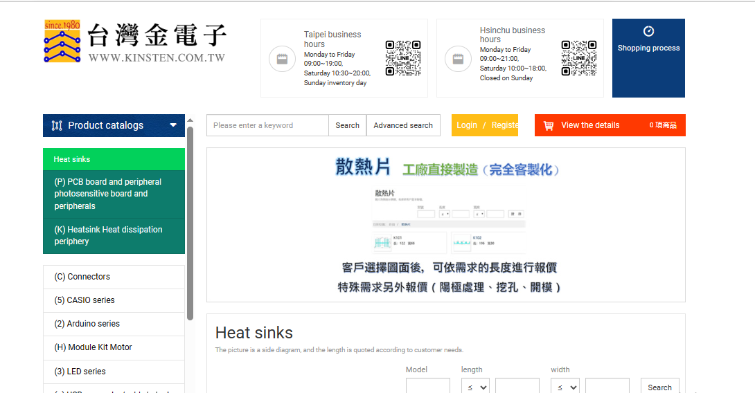Image resolution: width=755 pixels, height=393 pixels.
Task: Click the heat sink promotional banner image
Action: (446, 225)
